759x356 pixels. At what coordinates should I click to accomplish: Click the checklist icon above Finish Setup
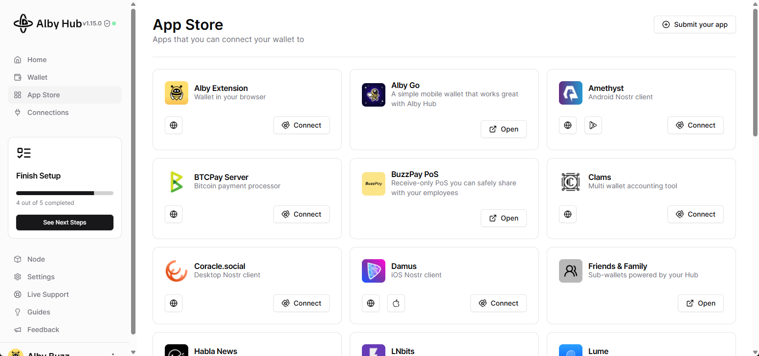tap(23, 153)
